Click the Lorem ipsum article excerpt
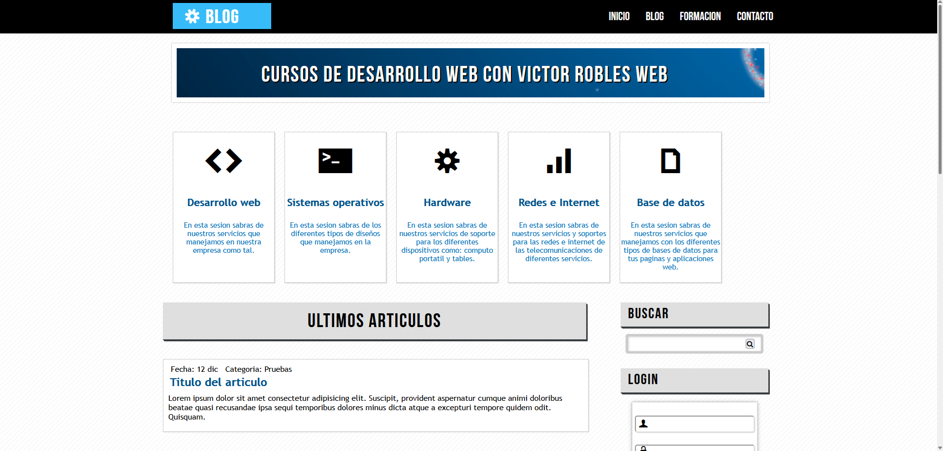The width and height of the screenshot is (943, 451). tap(365, 408)
